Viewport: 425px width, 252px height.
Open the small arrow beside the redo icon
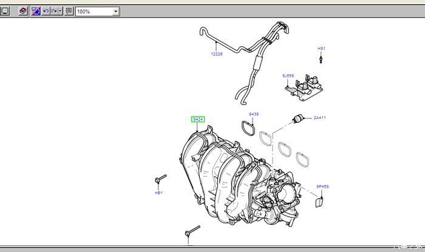pos(59,11)
